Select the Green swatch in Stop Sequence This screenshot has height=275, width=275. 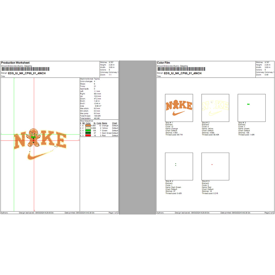[x=88, y=131]
